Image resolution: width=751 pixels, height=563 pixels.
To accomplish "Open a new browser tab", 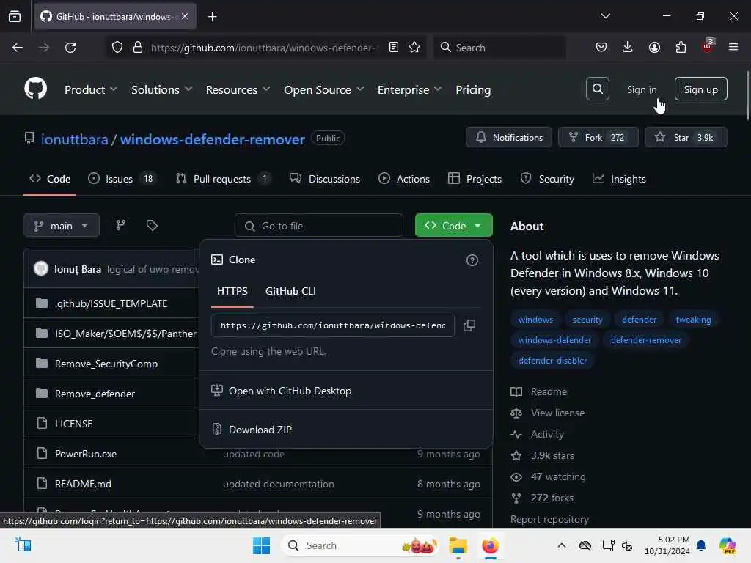I will pos(212,17).
